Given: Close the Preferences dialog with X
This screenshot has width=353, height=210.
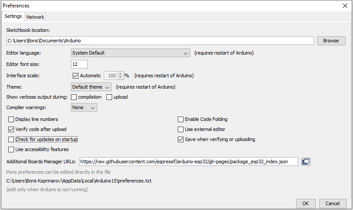Looking at the screenshot, I should pos(345,6).
